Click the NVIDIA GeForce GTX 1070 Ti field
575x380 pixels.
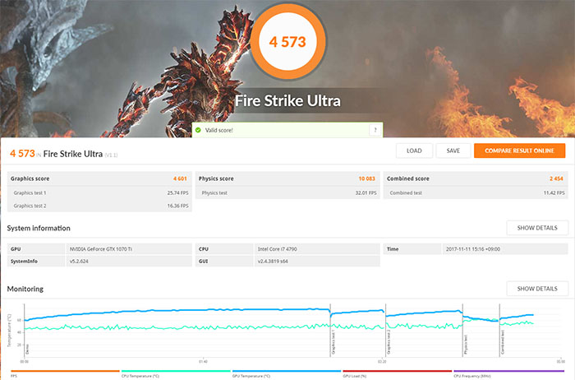[128, 248]
